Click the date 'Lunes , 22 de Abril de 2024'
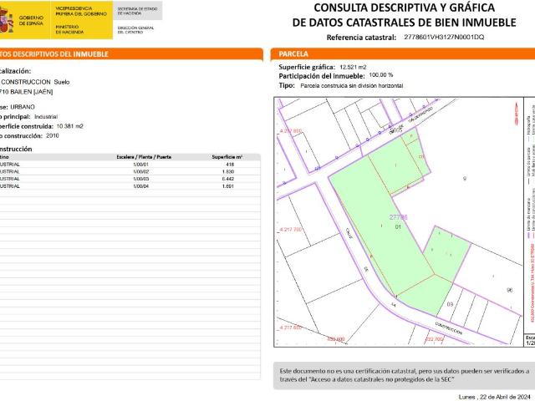Viewport: 535px width, 401px height. 494,397
